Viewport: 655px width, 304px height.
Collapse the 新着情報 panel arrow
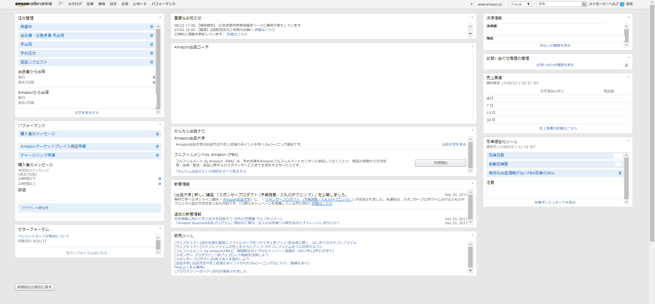click(472, 184)
